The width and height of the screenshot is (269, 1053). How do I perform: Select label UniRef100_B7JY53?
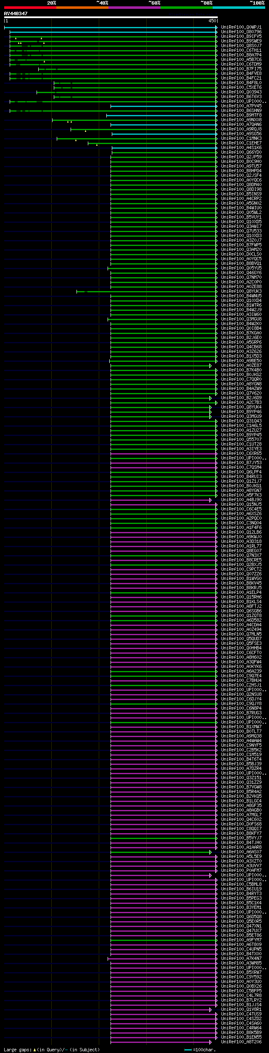[x=241, y=463]
